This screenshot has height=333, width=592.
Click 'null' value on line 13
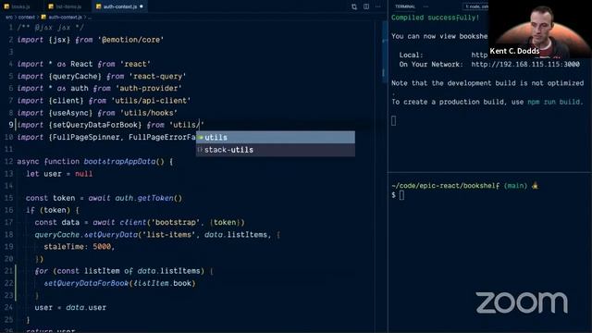(84, 174)
